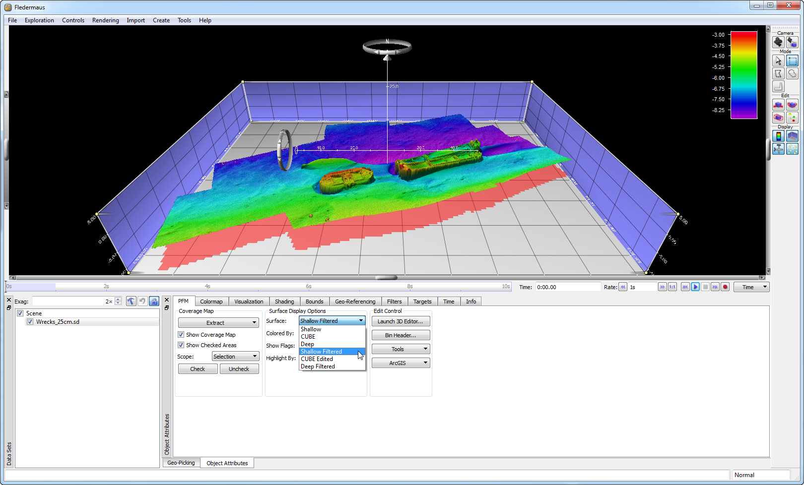The height and width of the screenshot is (485, 804).
Task: Select the ruler measurement tool
Action: point(778,86)
